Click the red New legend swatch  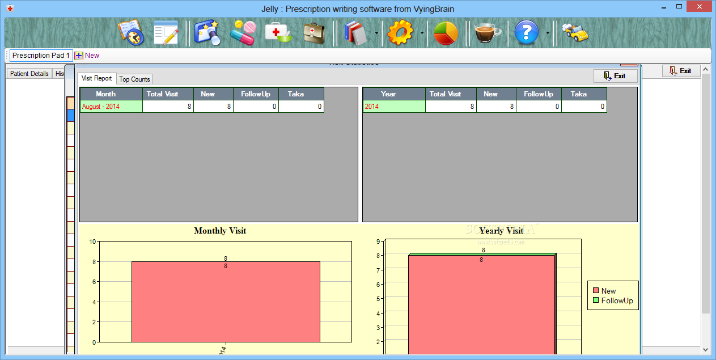pyautogui.click(x=596, y=291)
